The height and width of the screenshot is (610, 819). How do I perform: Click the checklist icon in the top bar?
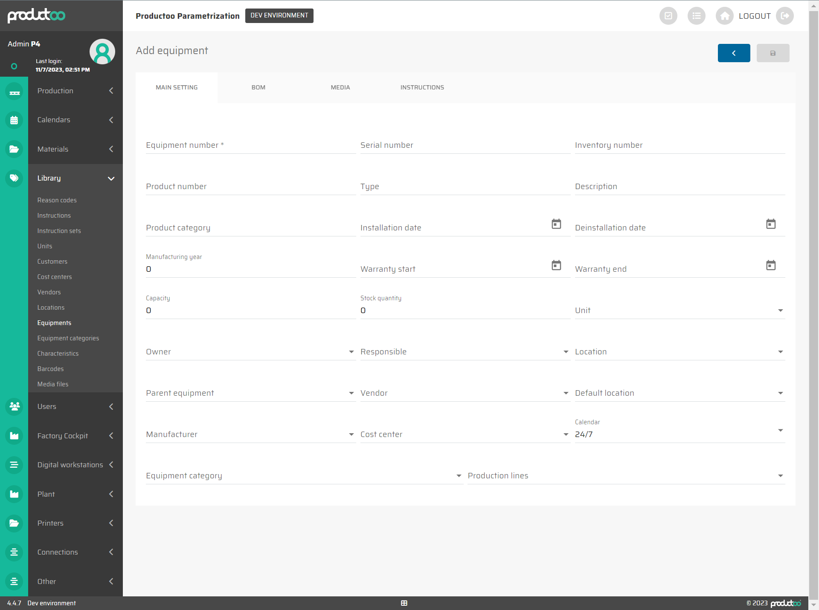(x=668, y=16)
